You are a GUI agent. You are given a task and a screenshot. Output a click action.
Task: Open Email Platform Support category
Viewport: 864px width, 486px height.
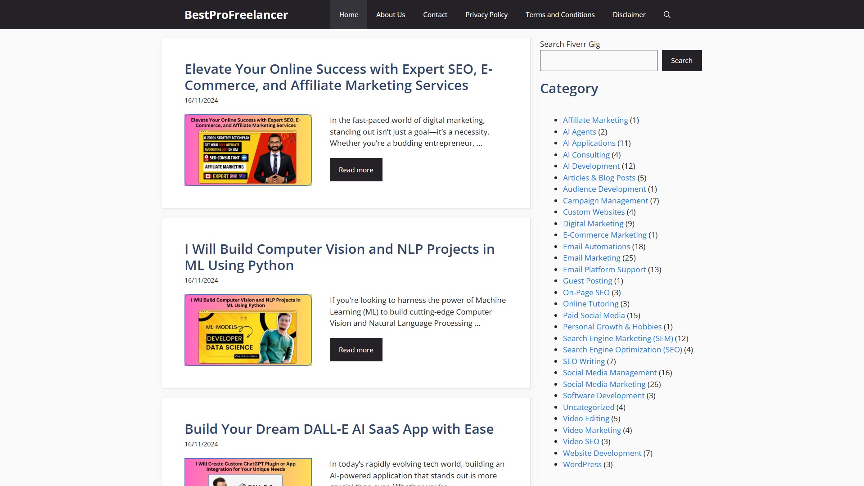(x=604, y=270)
